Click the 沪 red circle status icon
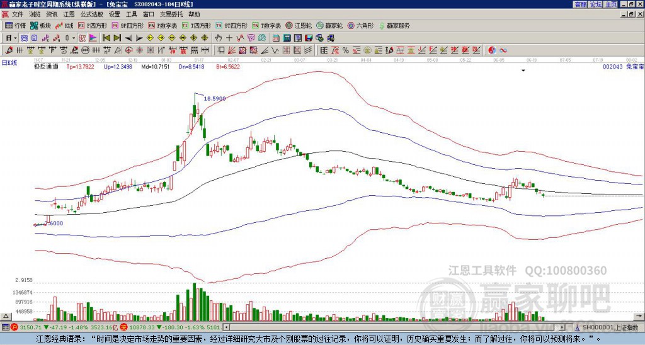The image size is (645, 345). [x=14, y=327]
